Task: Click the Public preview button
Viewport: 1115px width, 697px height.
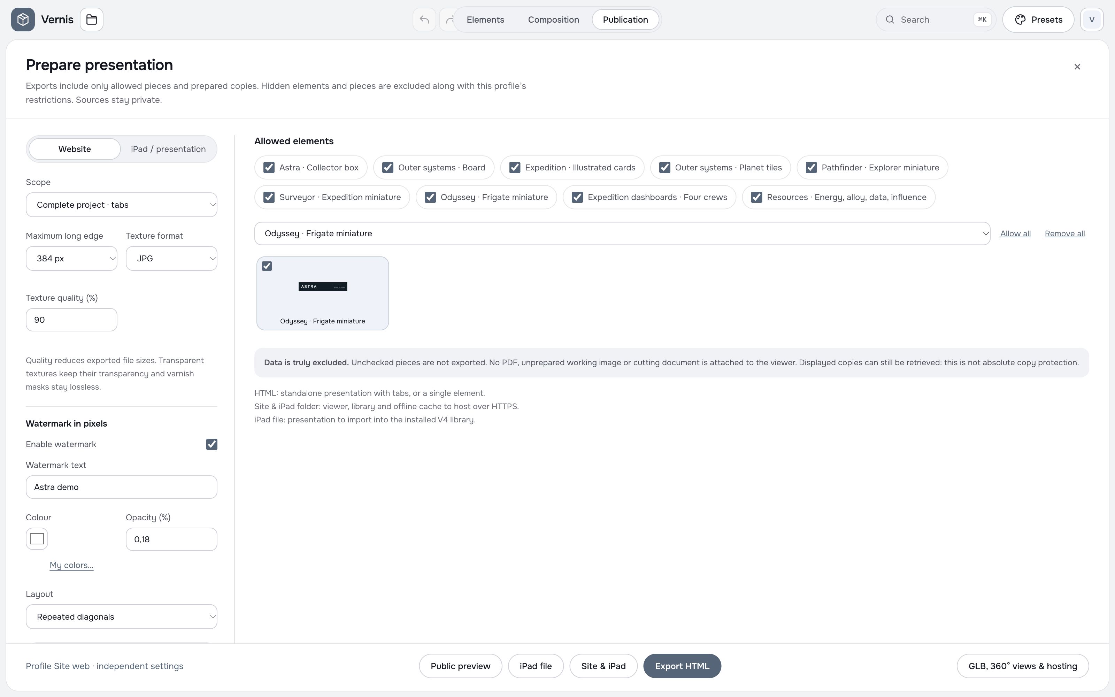Action: [460, 666]
